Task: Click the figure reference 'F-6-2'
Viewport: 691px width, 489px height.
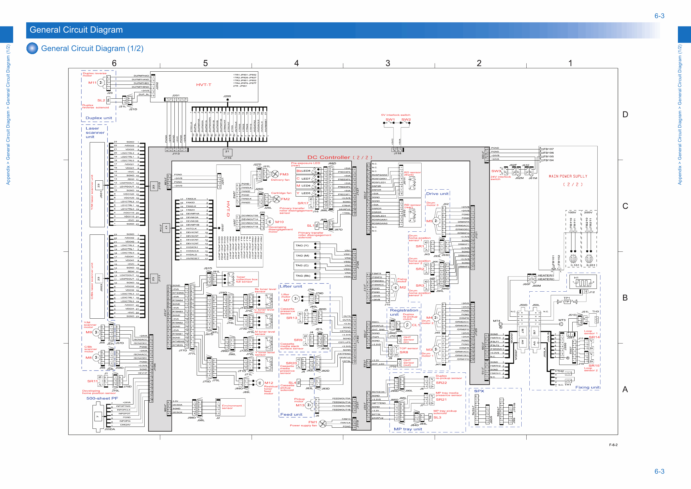Action: [613, 445]
